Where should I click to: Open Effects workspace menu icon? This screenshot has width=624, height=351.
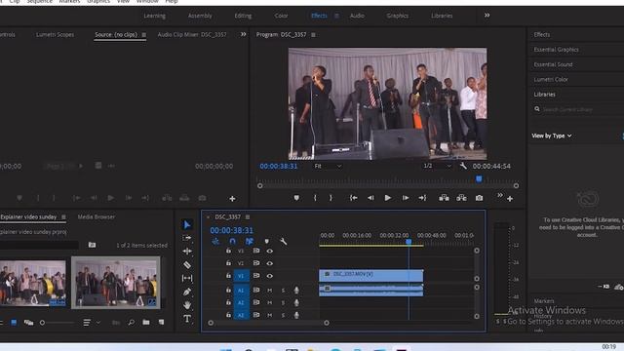click(x=336, y=16)
